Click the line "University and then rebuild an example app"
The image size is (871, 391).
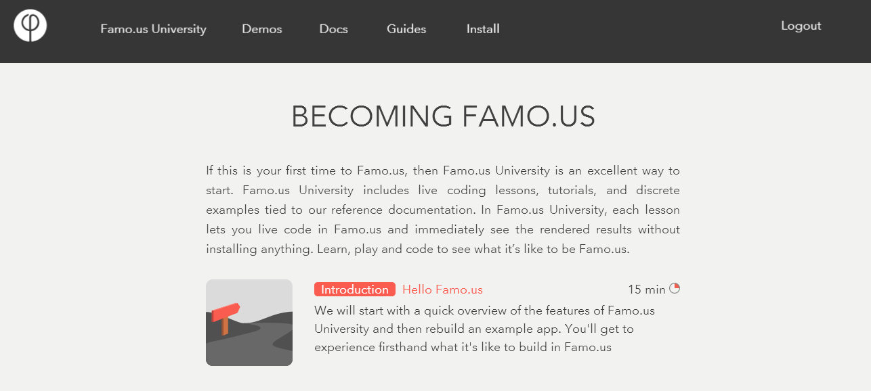[x=473, y=329]
